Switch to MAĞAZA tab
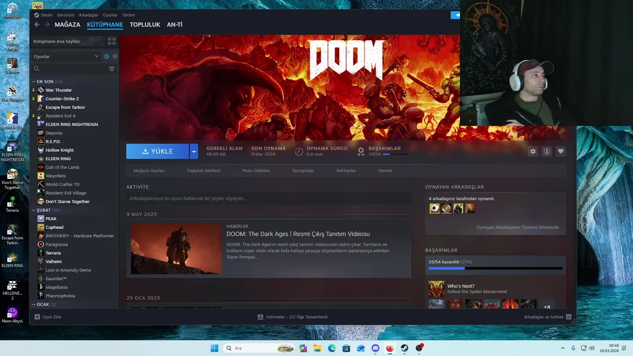 point(67,25)
